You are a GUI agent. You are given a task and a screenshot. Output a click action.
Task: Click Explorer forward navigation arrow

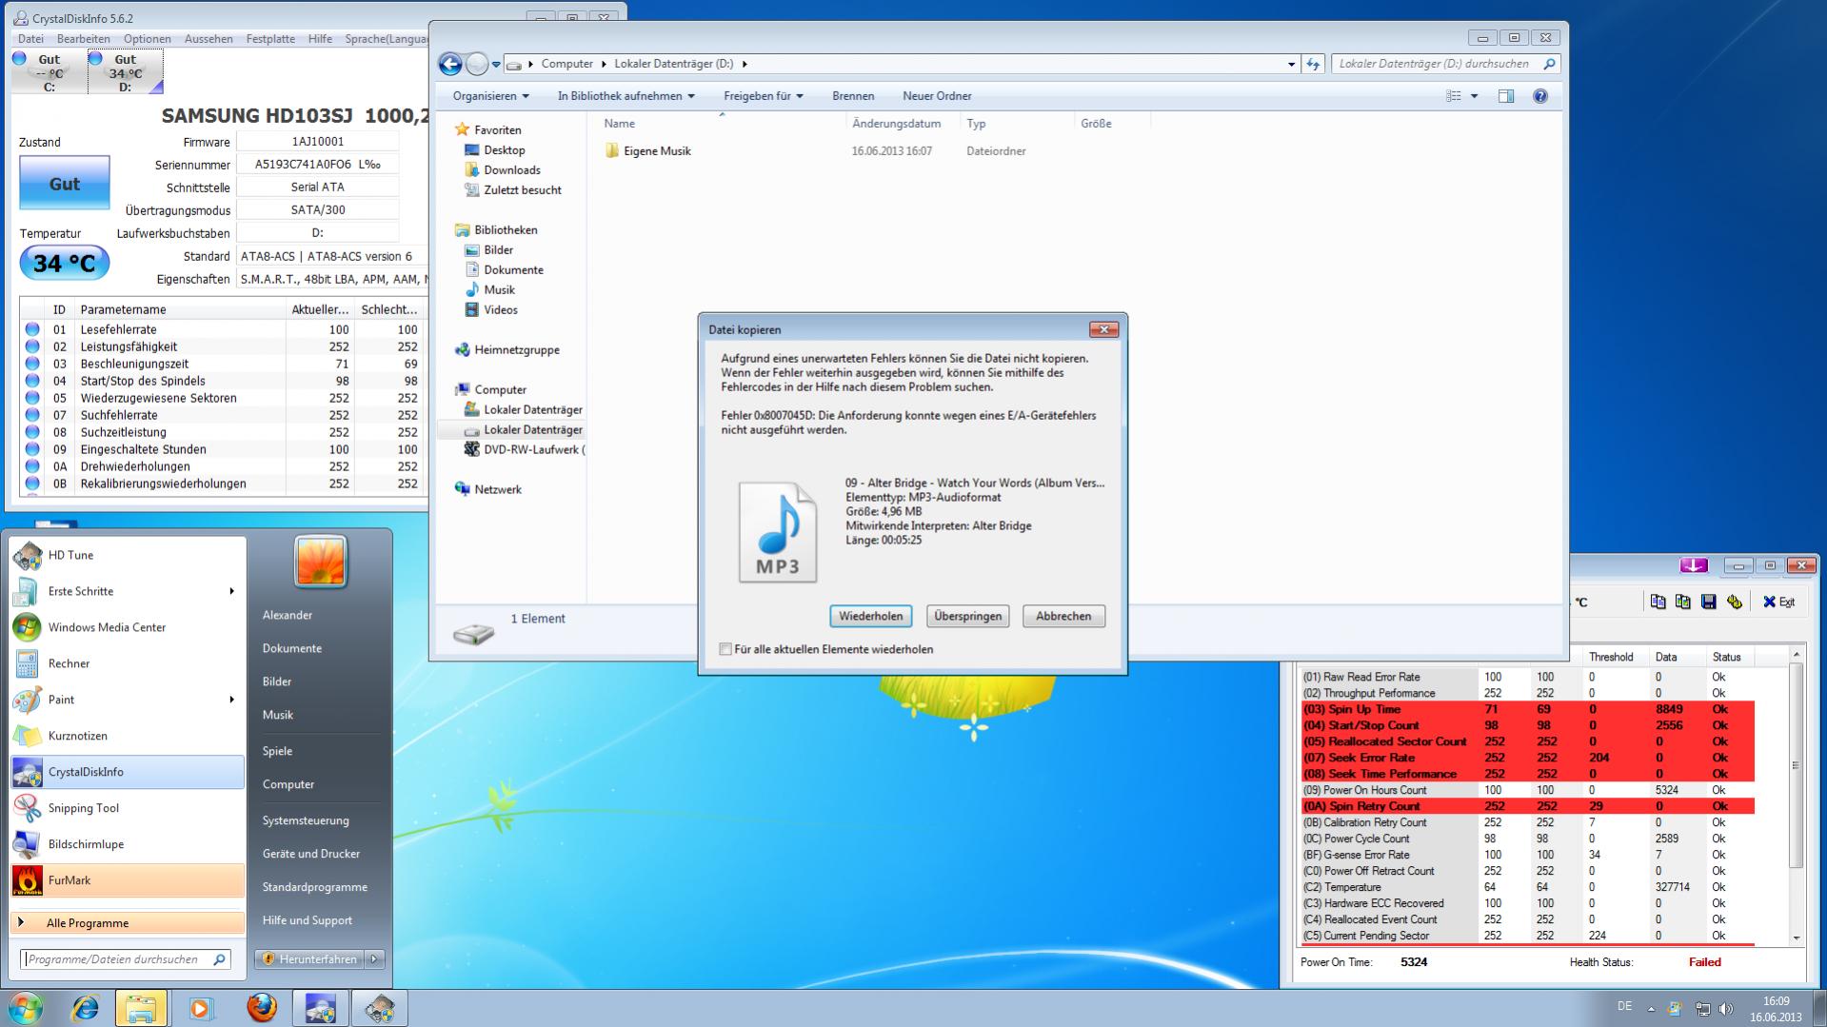(x=477, y=64)
